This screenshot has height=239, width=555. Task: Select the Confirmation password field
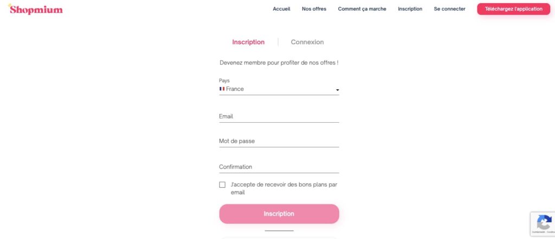tap(279, 167)
